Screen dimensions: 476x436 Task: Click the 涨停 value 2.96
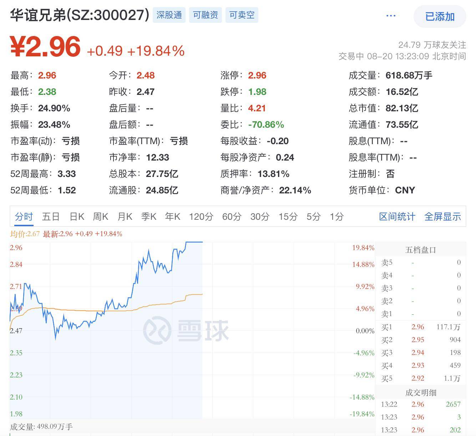257,76
